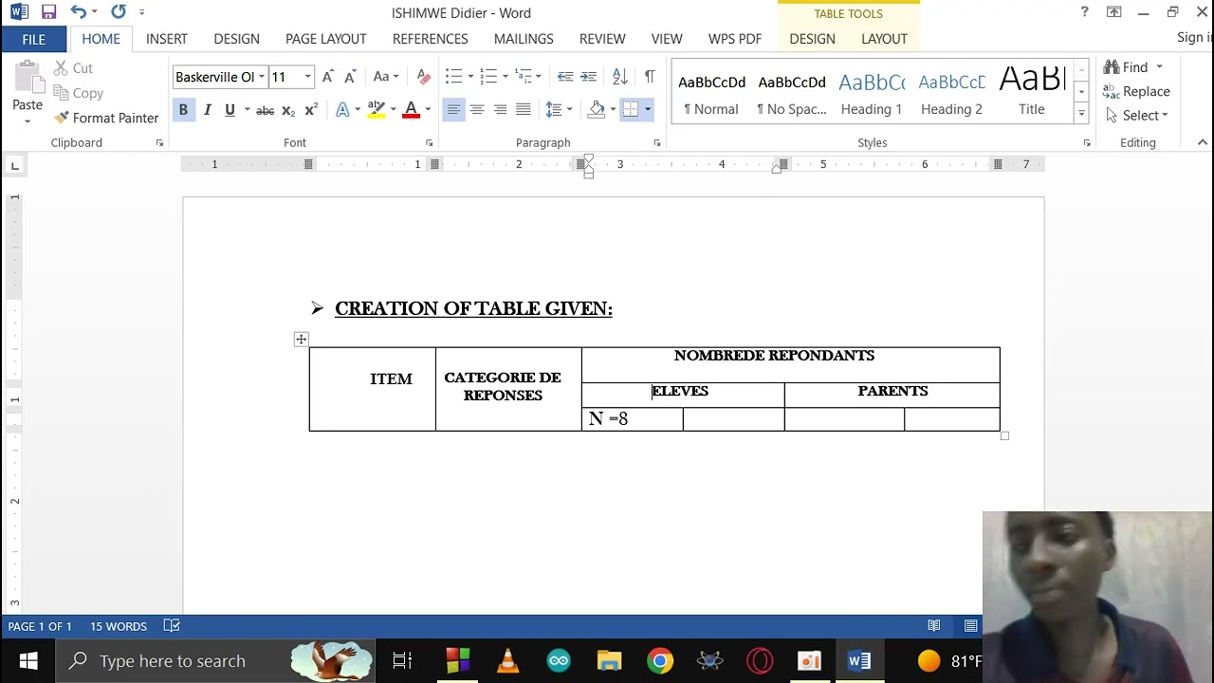Viewport: 1214px width, 683px height.
Task: Open the FILE tab
Action: (34, 39)
